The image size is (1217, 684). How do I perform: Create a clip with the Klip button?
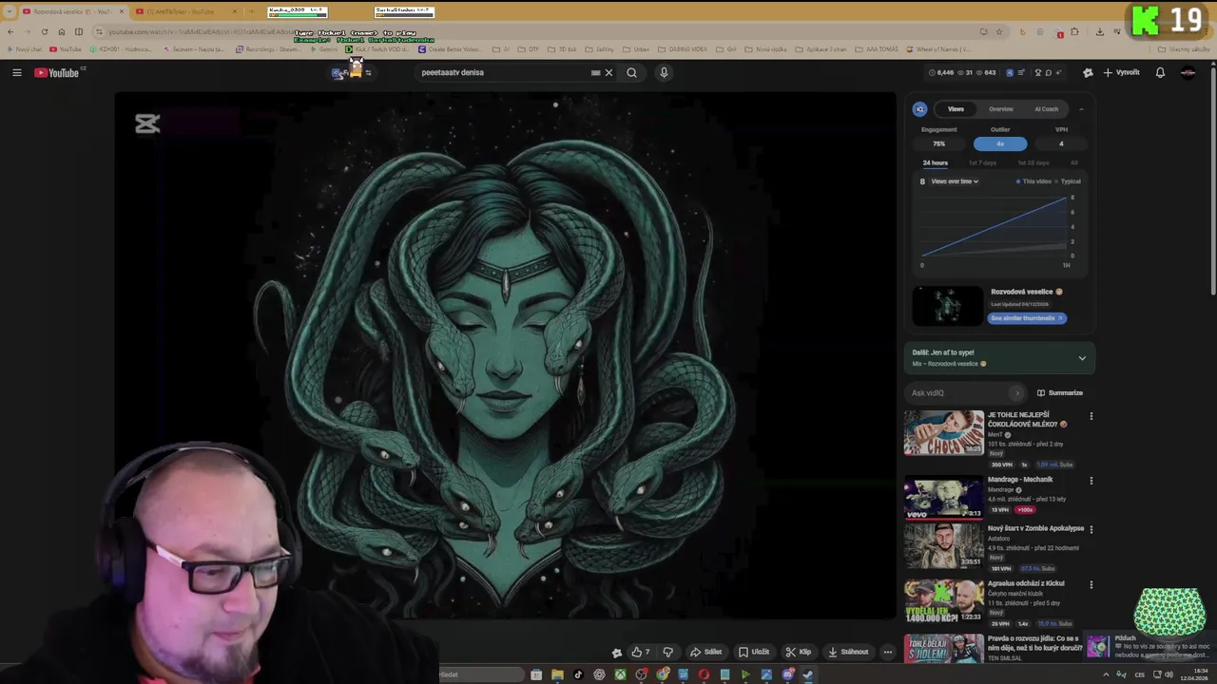point(798,652)
